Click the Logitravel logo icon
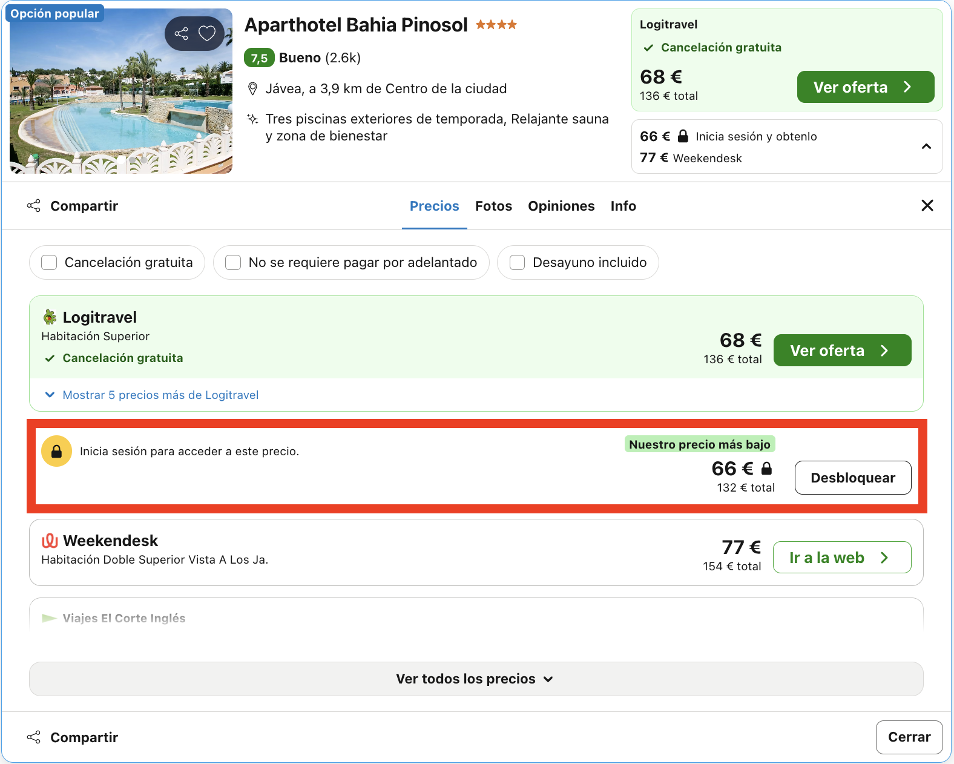Screen dimensions: 954x764 click(x=50, y=317)
